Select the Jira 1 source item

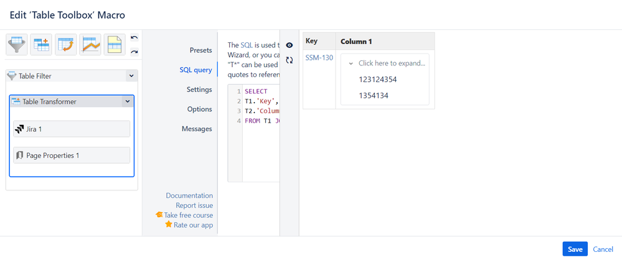pos(72,129)
